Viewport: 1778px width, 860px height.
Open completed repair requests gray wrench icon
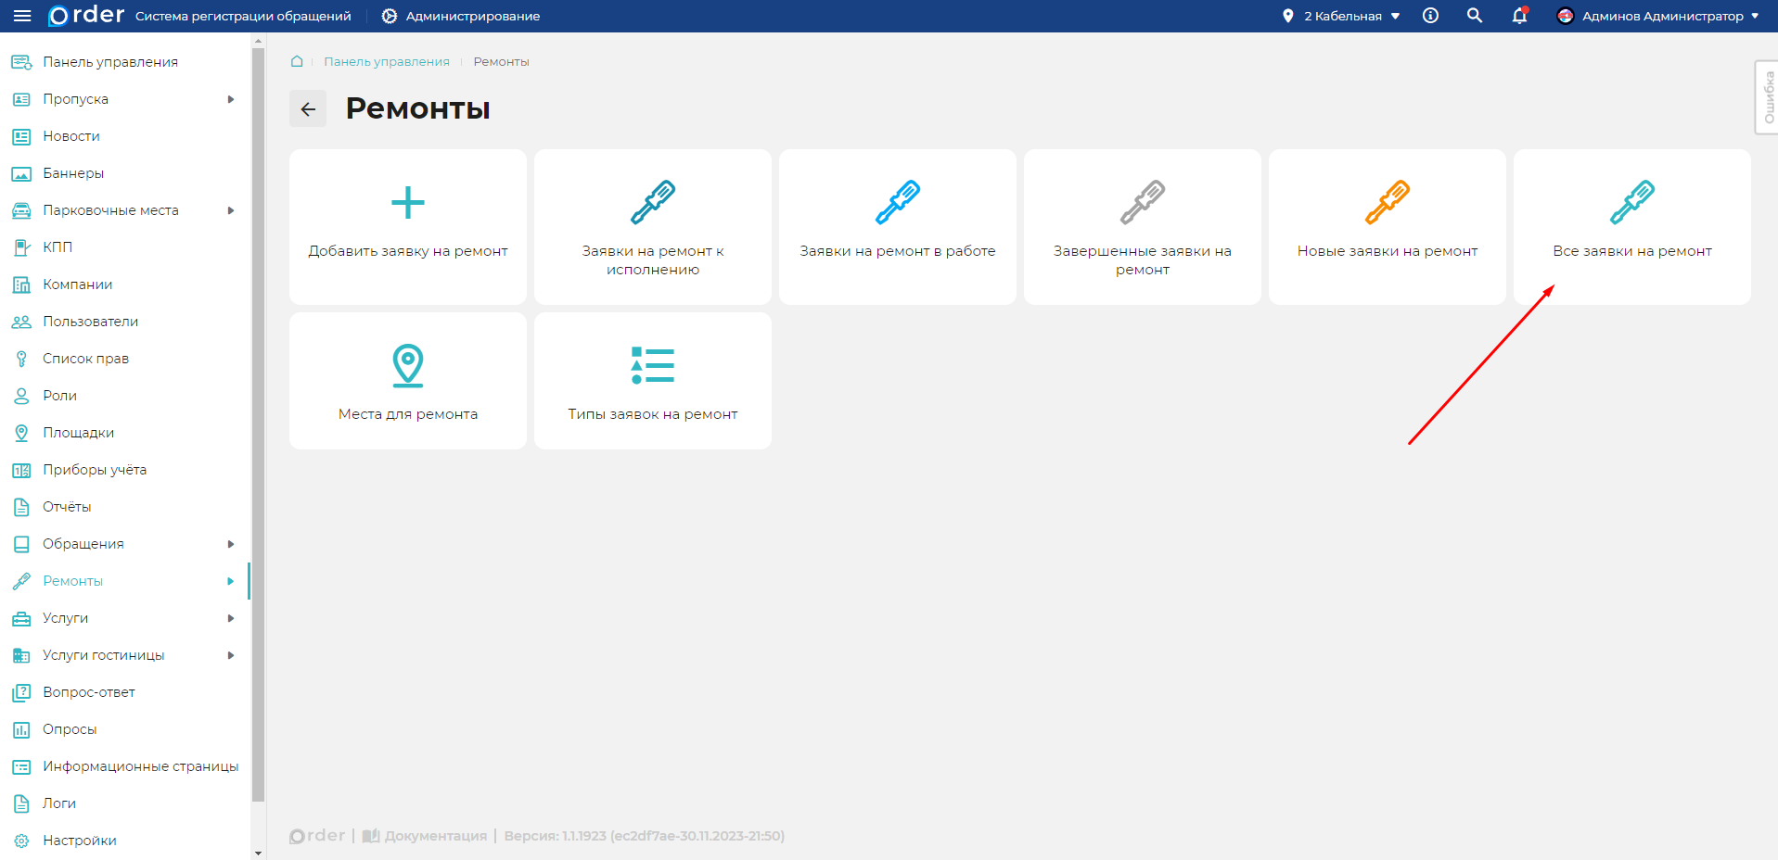[x=1142, y=203]
